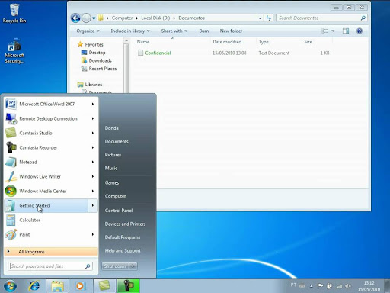The image size is (390, 293).
Task: Open Include in library dropdown
Action: point(130,31)
